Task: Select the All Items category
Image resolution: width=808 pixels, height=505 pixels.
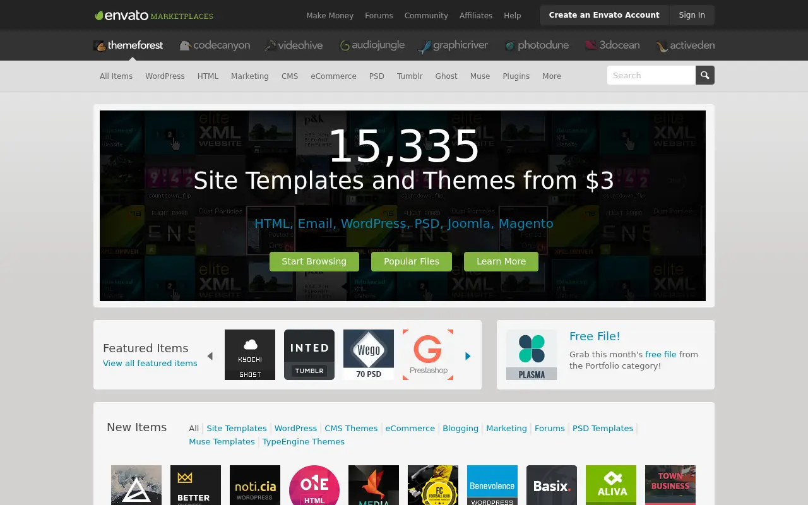Action: (116, 76)
